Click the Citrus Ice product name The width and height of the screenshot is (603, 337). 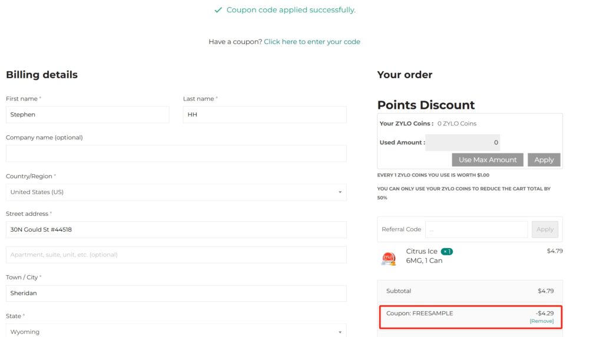[422, 252]
